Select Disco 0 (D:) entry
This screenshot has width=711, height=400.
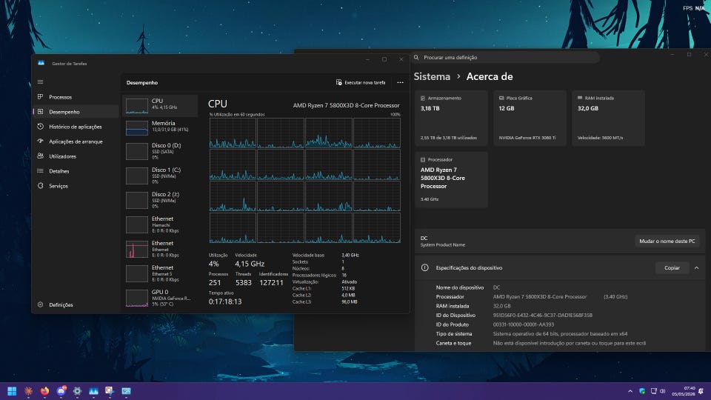pos(160,151)
